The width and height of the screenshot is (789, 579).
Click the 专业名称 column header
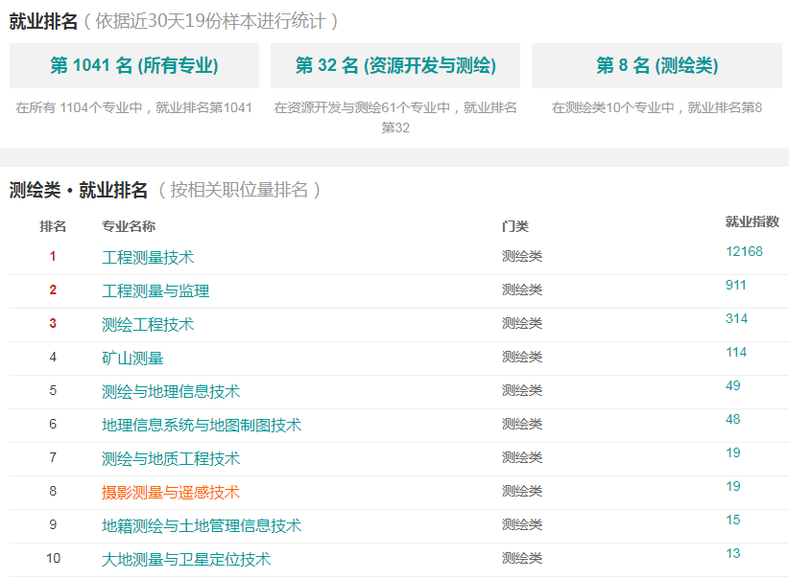click(x=129, y=226)
